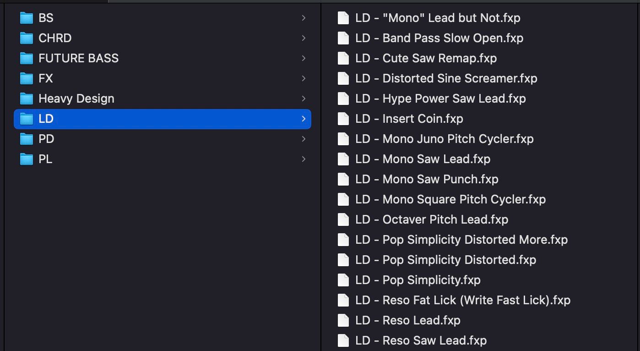
Task: Expand the PD folder chevron
Action: click(304, 139)
